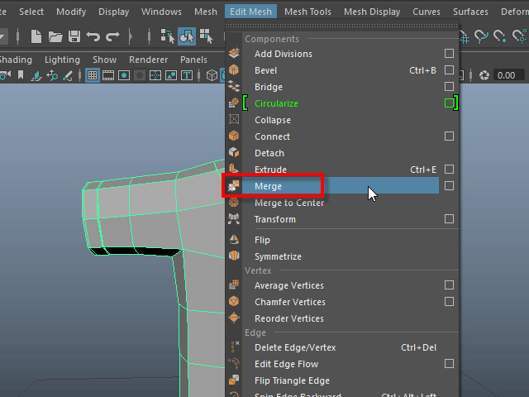This screenshot has height=397, width=529.
Task: Open the Merge options box
Action: [449, 186]
